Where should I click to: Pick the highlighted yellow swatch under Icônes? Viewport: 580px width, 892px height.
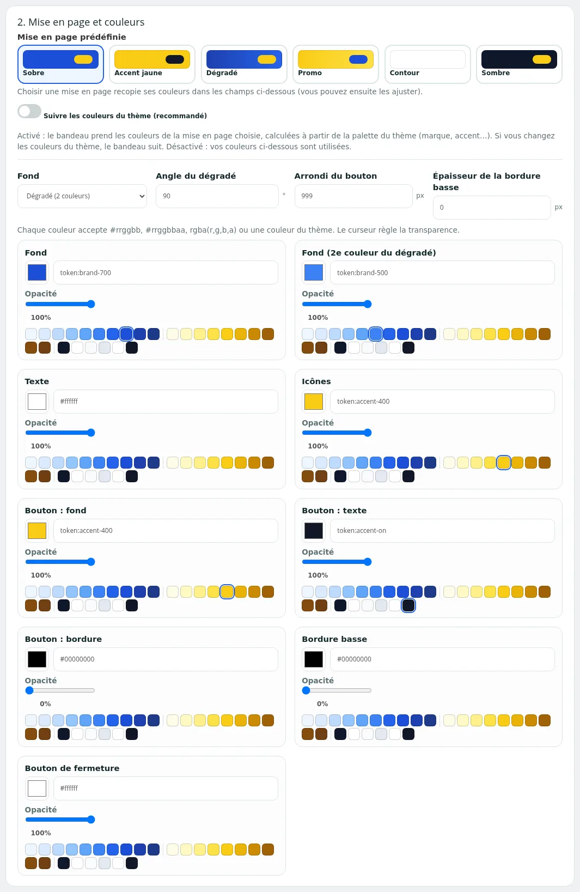coord(504,463)
